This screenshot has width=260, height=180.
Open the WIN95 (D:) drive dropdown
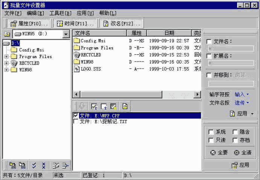tap(66, 34)
